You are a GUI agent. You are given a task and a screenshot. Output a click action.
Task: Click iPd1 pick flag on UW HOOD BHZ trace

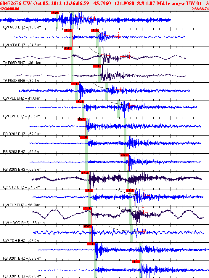(x=87, y=208)
